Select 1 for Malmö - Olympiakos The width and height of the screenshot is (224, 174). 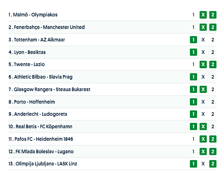[193, 15]
